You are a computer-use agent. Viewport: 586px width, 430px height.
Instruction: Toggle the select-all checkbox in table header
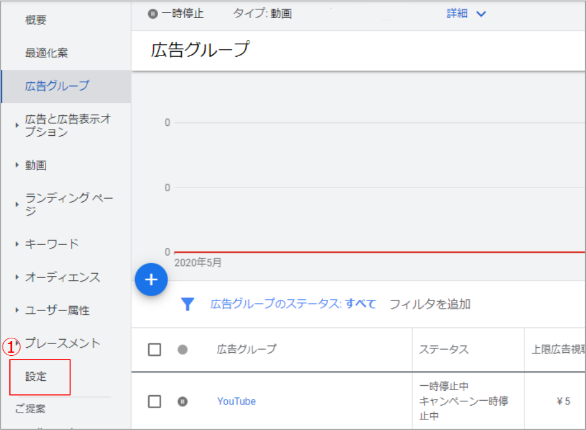coord(154,350)
